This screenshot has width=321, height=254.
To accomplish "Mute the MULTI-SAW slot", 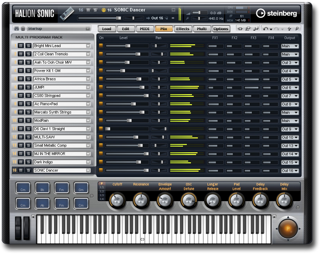I will (21, 137).
